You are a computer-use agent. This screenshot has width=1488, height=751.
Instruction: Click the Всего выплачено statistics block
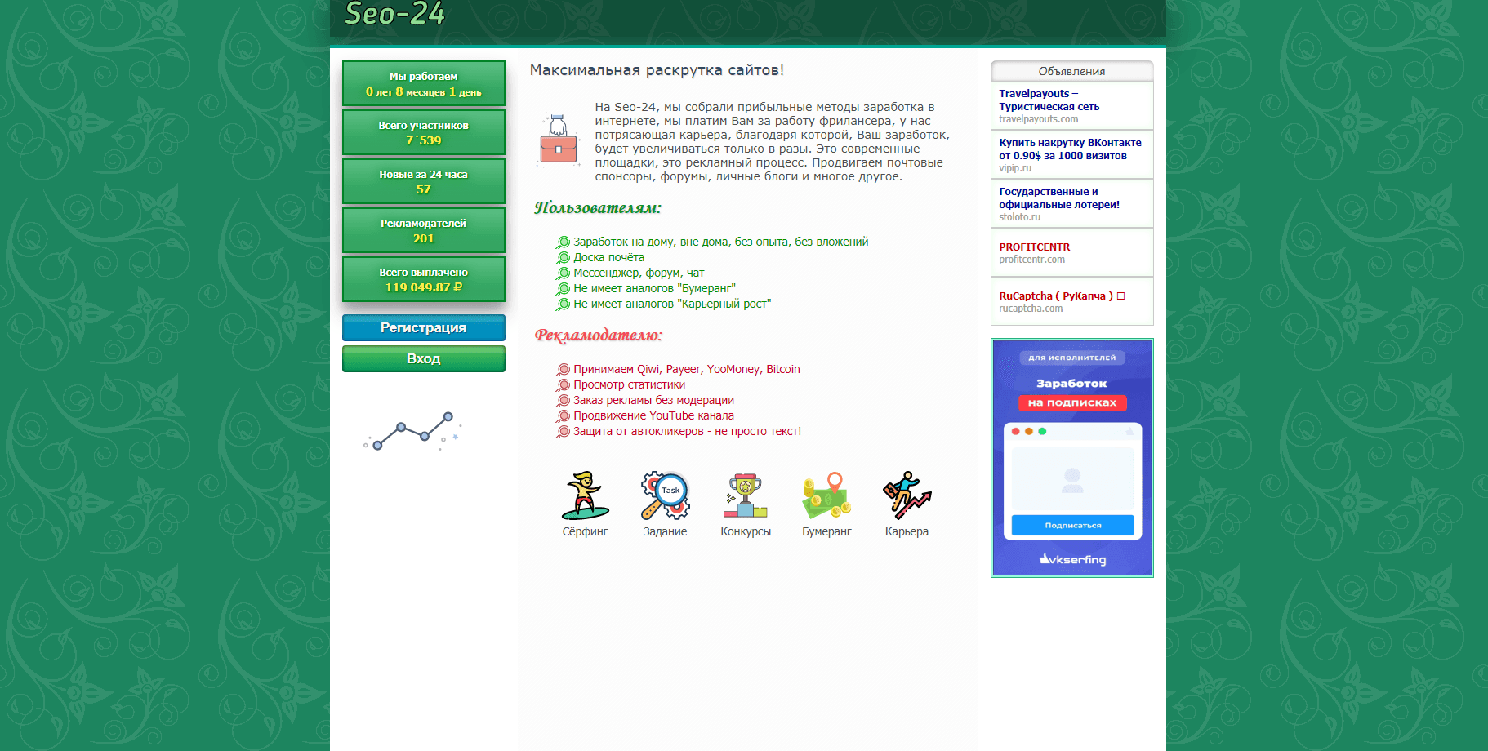click(x=424, y=279)
